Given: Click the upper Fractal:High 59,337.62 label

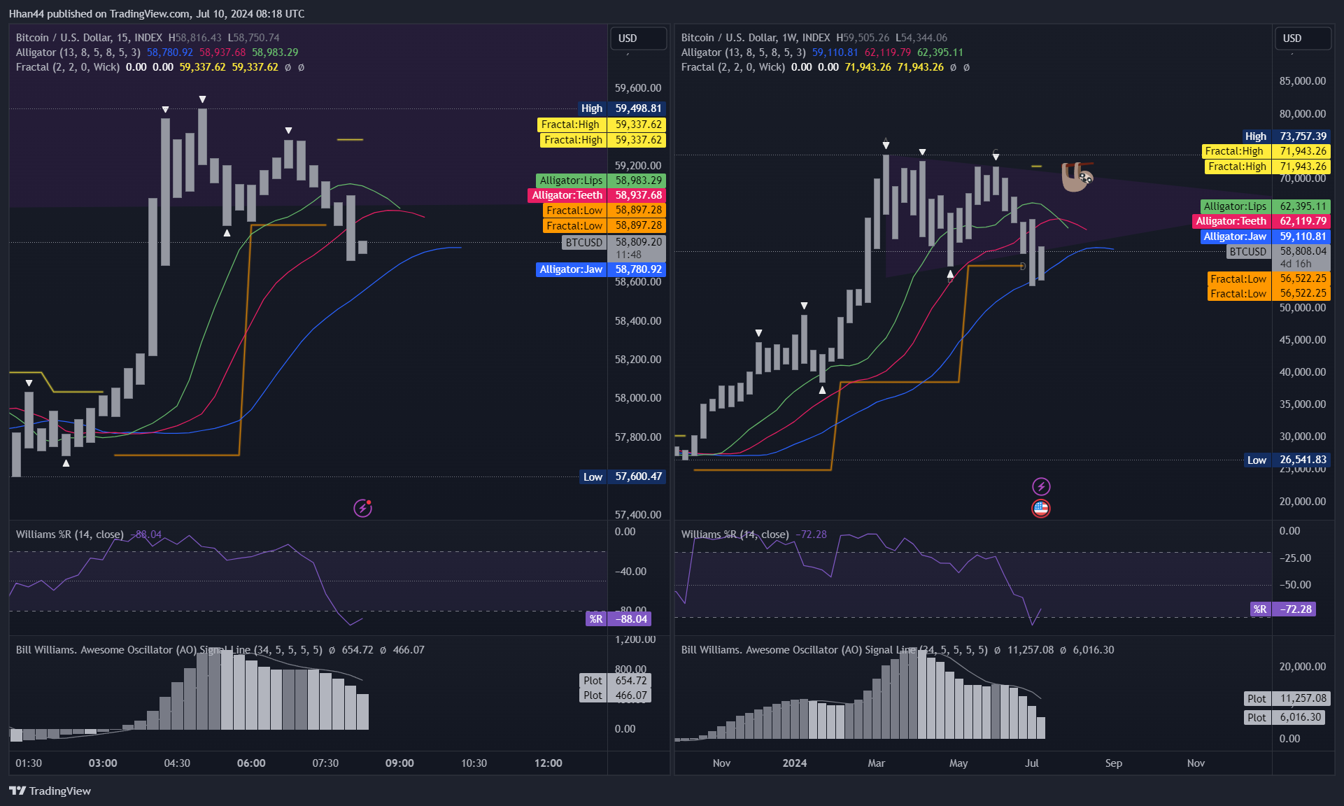Looking at the screenshot, I should click(601, 125).
